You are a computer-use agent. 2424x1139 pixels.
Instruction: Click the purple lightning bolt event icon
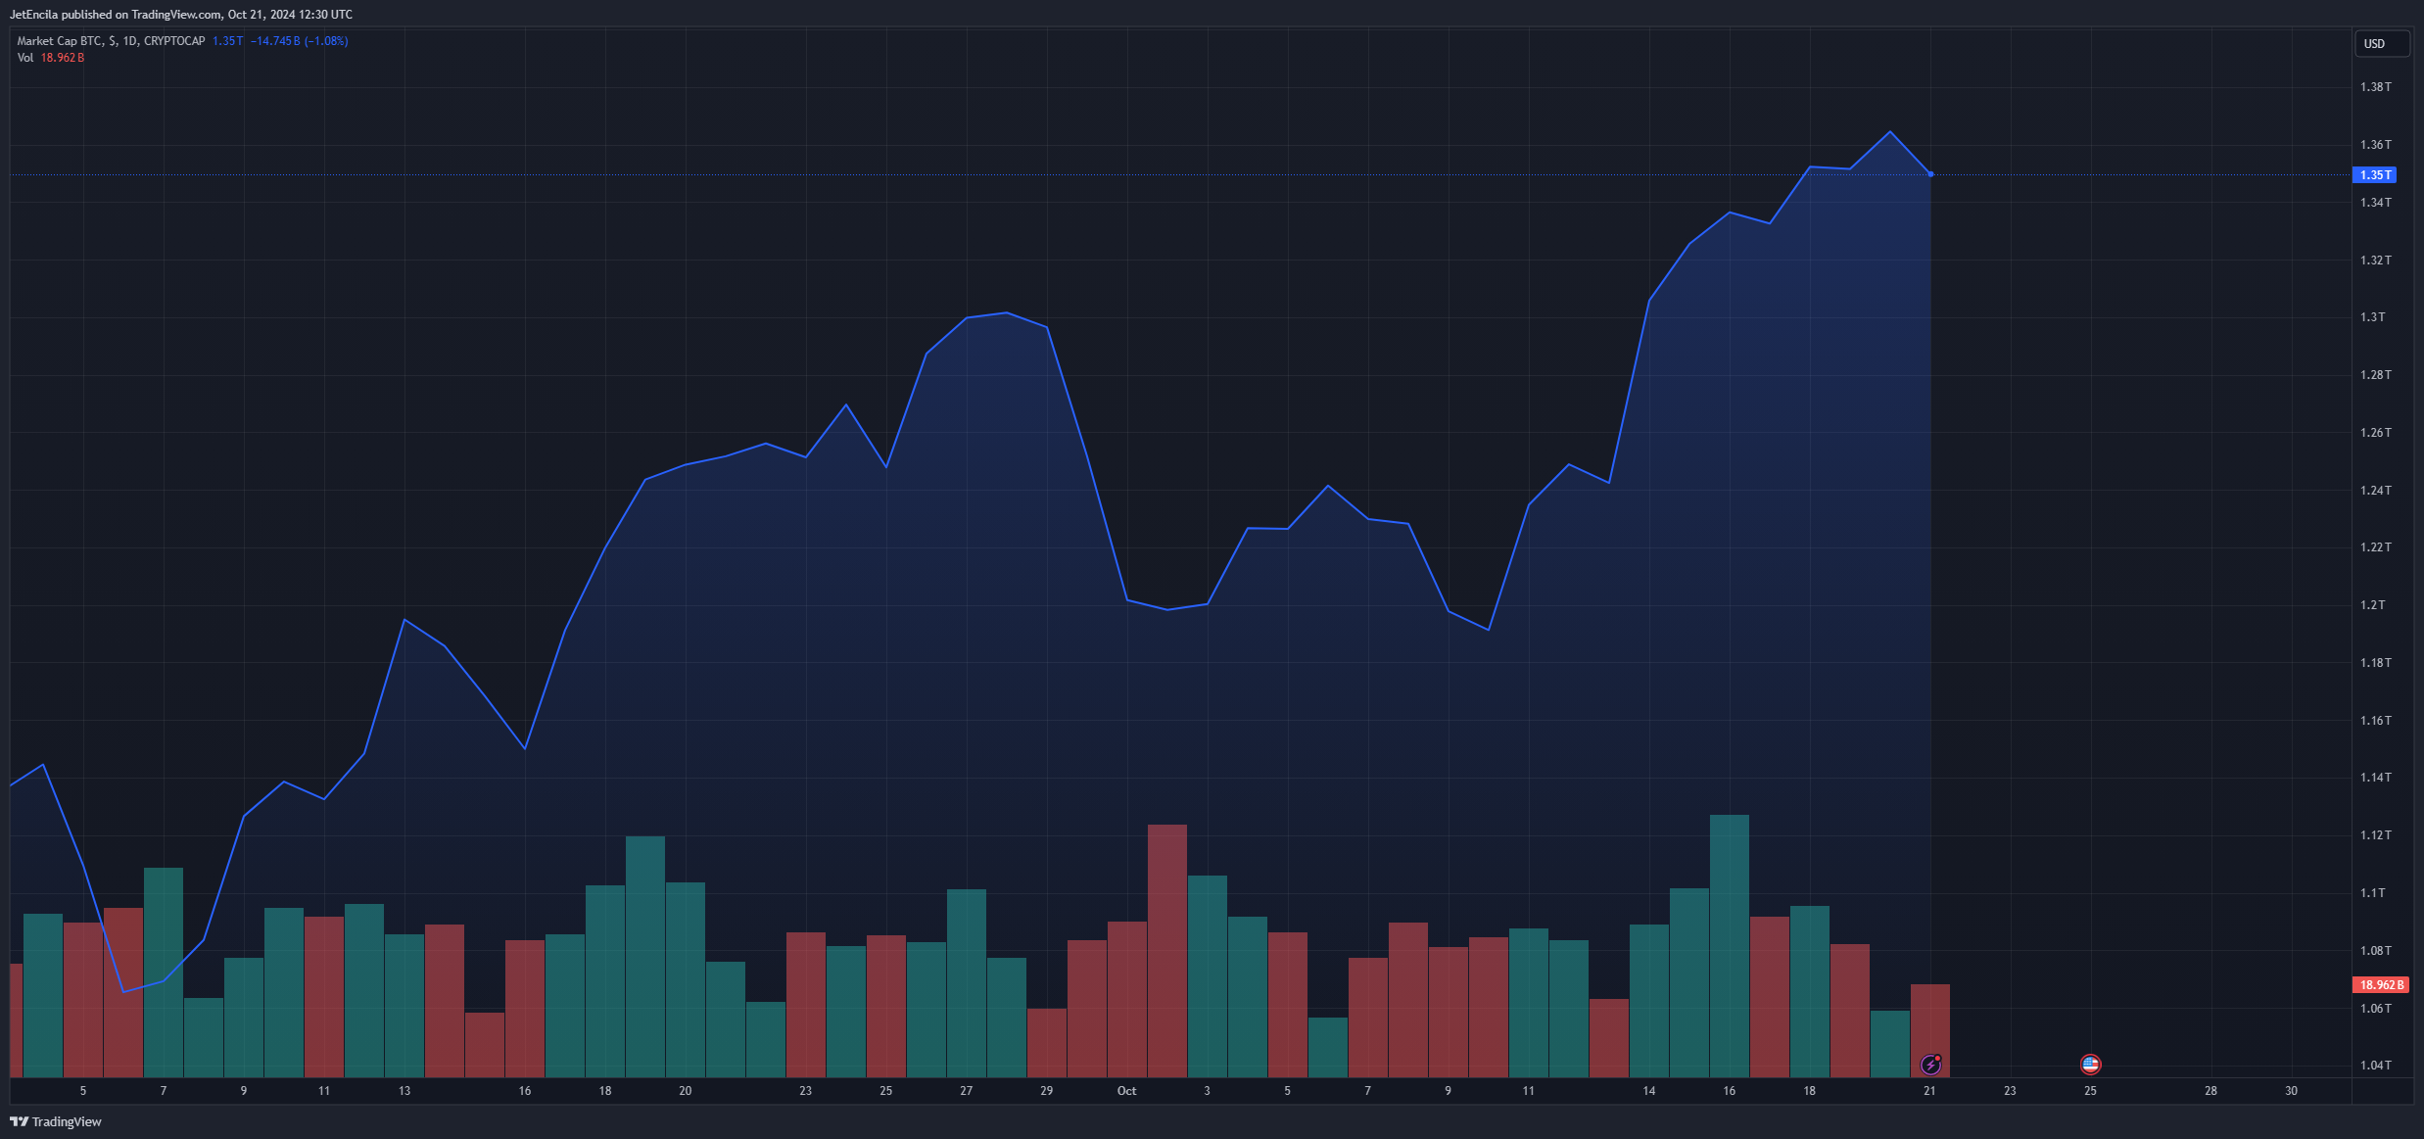click(1930, 1064)
